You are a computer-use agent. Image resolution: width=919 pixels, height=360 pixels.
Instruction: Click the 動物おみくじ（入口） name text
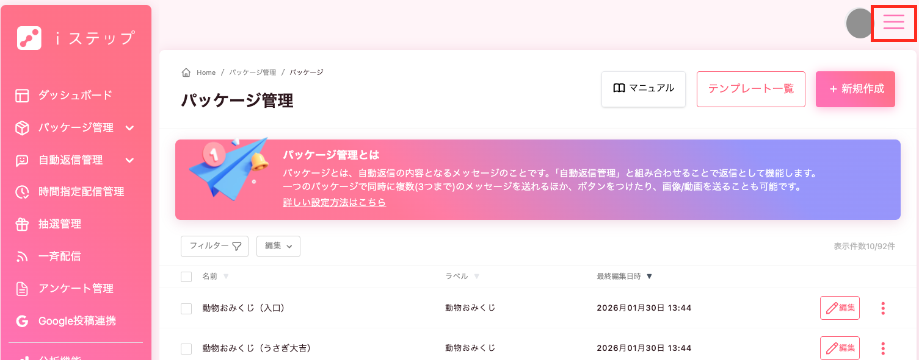coord(244,308)
